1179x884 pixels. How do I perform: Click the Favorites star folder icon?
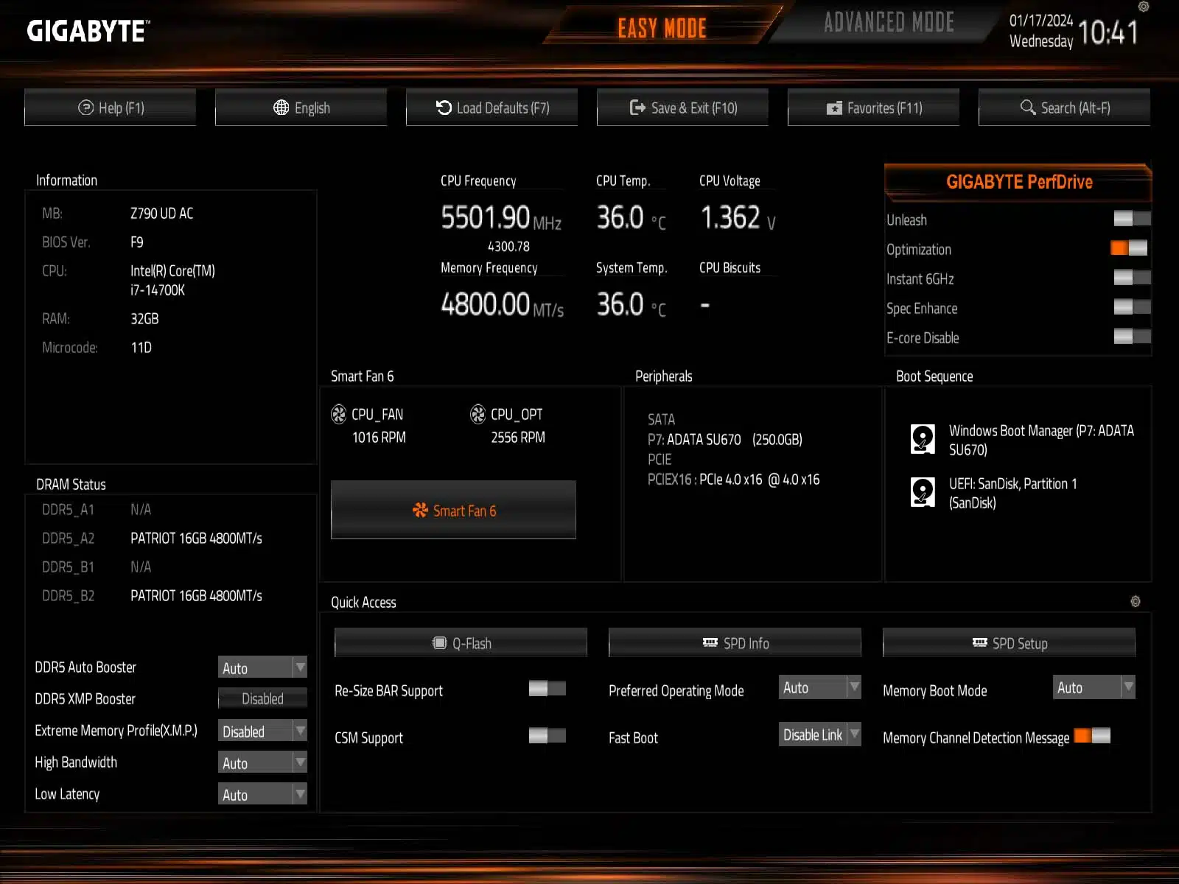coord(834,108)
